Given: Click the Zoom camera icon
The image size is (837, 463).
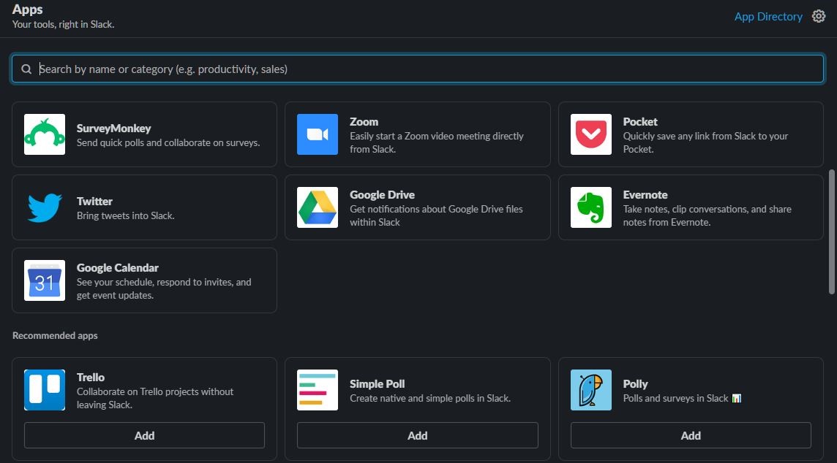Looking at the screenshot, I should (x=318, y=134).
